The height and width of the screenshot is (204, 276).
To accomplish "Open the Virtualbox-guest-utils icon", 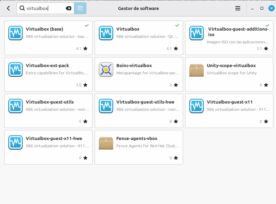I will point(15,106).
